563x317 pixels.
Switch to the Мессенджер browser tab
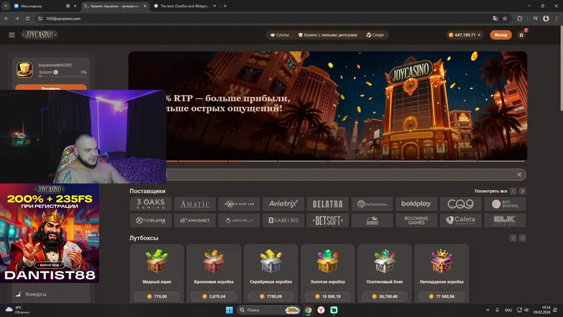(x=40, y=5)
